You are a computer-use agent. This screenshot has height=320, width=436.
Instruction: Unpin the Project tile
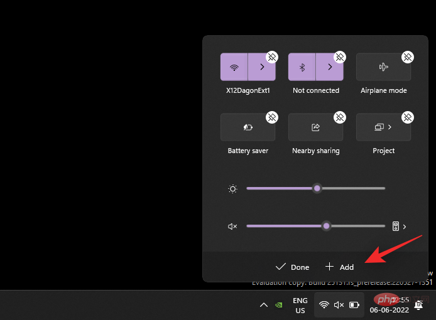point(408,117)
